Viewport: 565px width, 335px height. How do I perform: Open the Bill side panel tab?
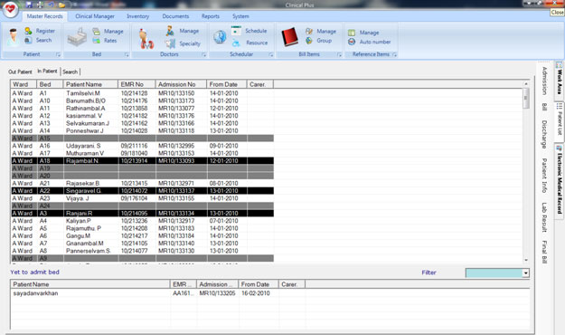pyautogui.click(x=544, y=107)
